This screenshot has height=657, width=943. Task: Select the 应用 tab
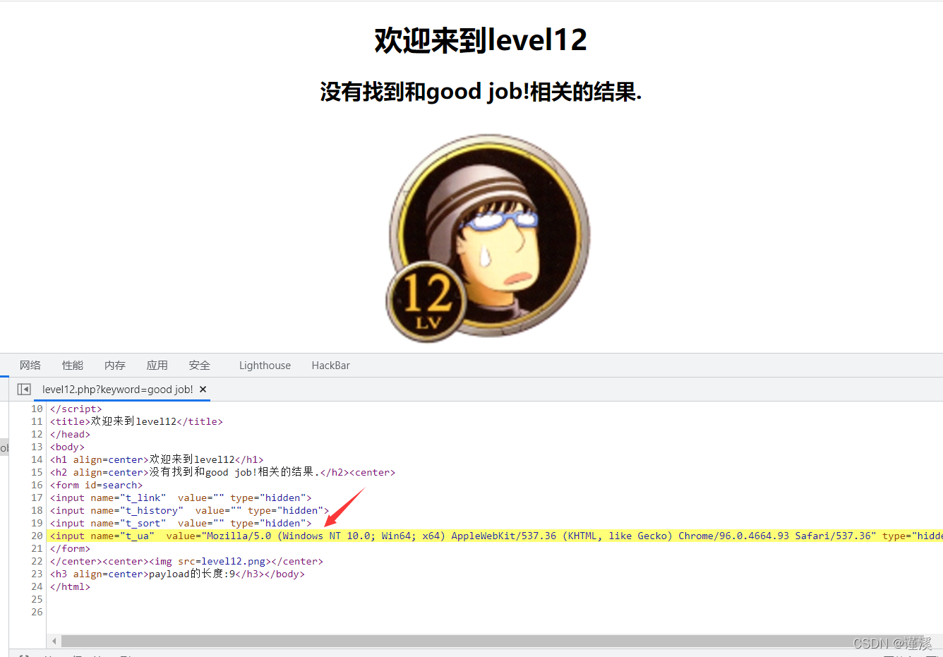(x=157, y=365)
